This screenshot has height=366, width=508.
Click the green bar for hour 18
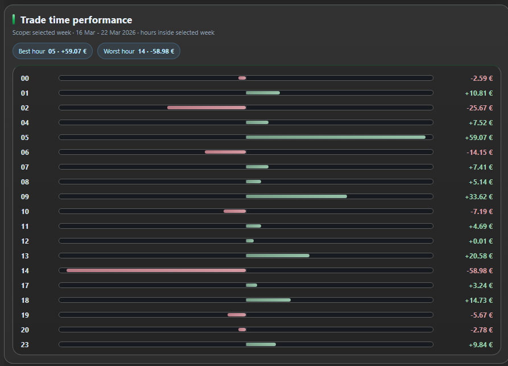coord(267,300)
